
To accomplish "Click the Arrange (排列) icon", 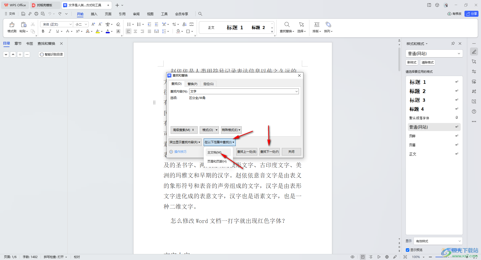I will pyautogui.click(x=328, y=24).
